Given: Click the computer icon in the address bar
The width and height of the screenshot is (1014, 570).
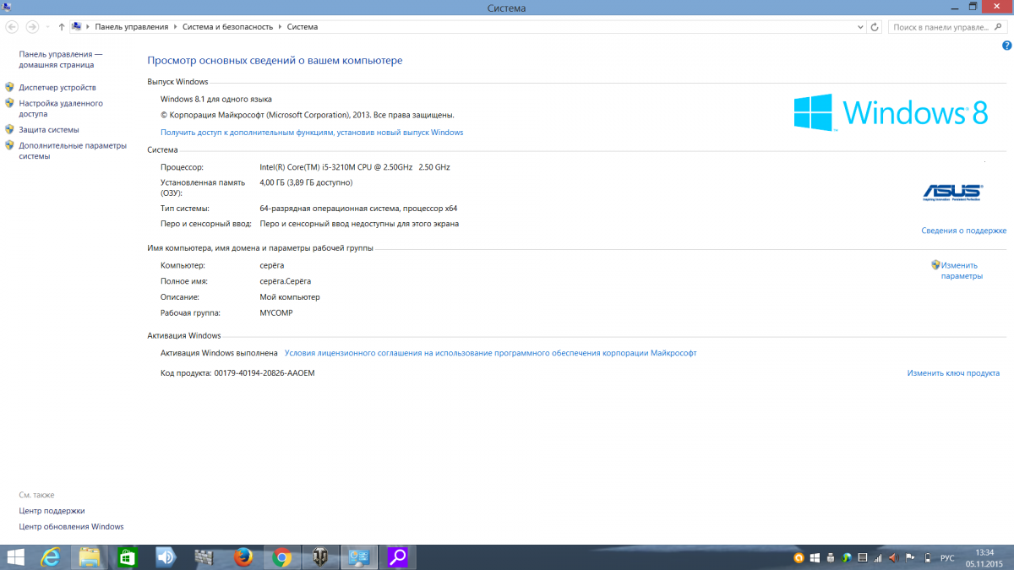Looking at the screenshot, I should pos(77,27).
